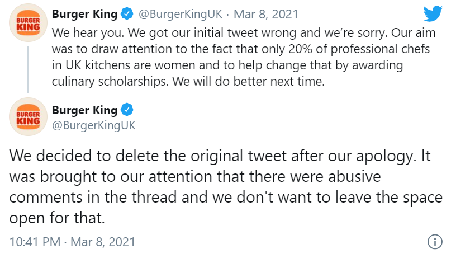This screenshot has width=451, height=258.
Task: Open Burger King avatar on the reply tweet
Action: 28,116
